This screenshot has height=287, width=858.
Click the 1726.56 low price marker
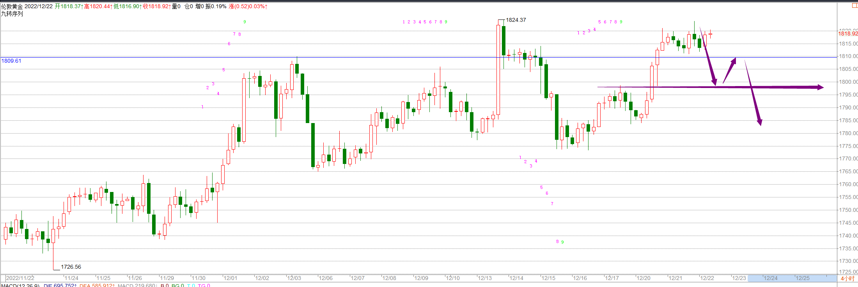click(71, 267)
